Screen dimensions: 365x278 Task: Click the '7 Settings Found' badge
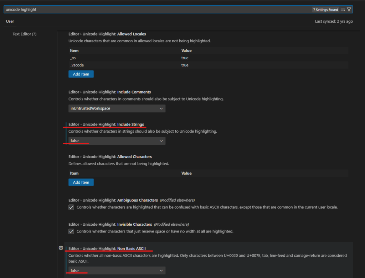click(325, 10)
